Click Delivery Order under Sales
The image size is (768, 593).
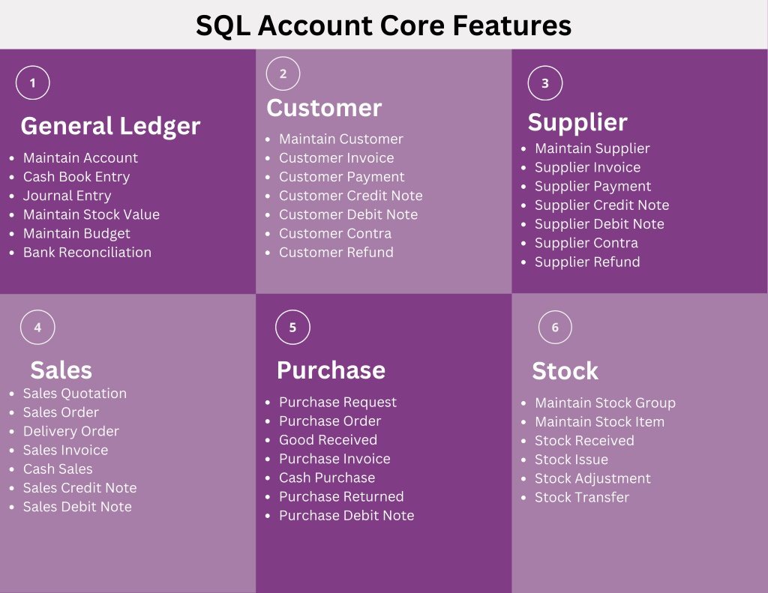pos(71,431)
